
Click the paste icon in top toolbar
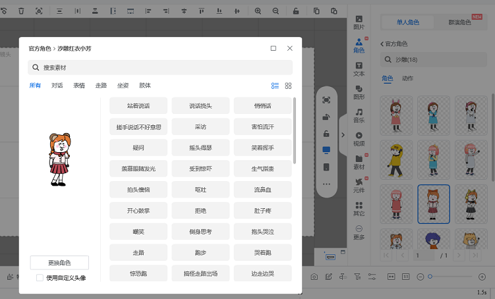click(x=334, y=11)
